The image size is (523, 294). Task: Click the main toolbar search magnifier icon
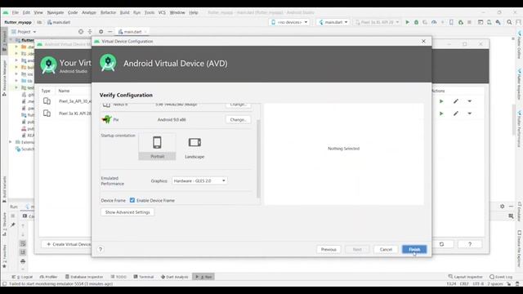509,22
